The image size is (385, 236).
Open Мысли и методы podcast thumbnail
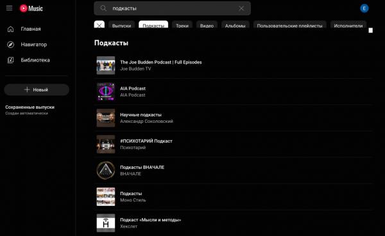[106, 223]
